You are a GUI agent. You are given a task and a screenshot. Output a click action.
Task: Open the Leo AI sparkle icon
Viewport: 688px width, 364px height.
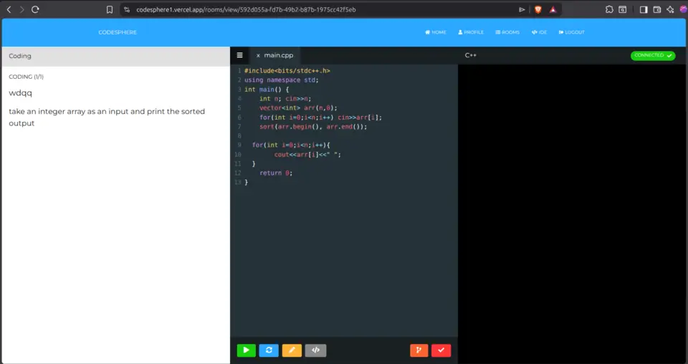(670, 9)
